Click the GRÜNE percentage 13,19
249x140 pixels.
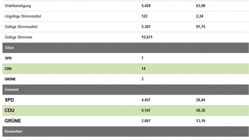(200, 121)
